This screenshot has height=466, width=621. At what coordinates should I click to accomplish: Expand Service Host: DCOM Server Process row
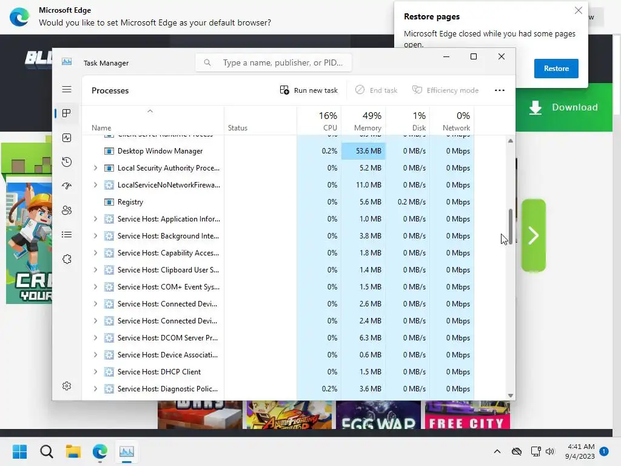point(95,338)
